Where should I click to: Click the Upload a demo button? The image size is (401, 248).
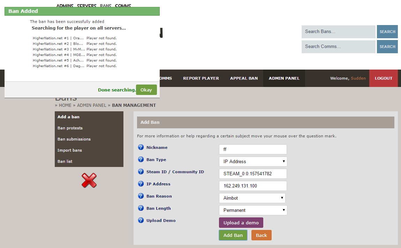241,223
